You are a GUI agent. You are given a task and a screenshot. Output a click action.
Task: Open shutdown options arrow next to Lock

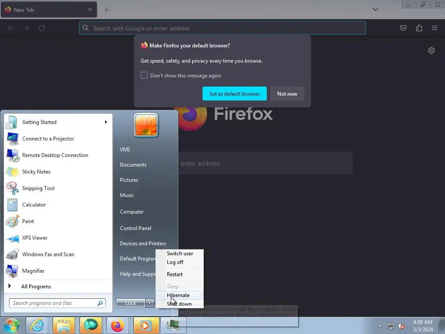click(x=150, y=303)
